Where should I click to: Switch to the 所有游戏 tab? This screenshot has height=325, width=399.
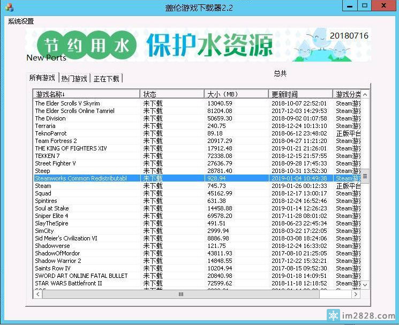point(42,78)
